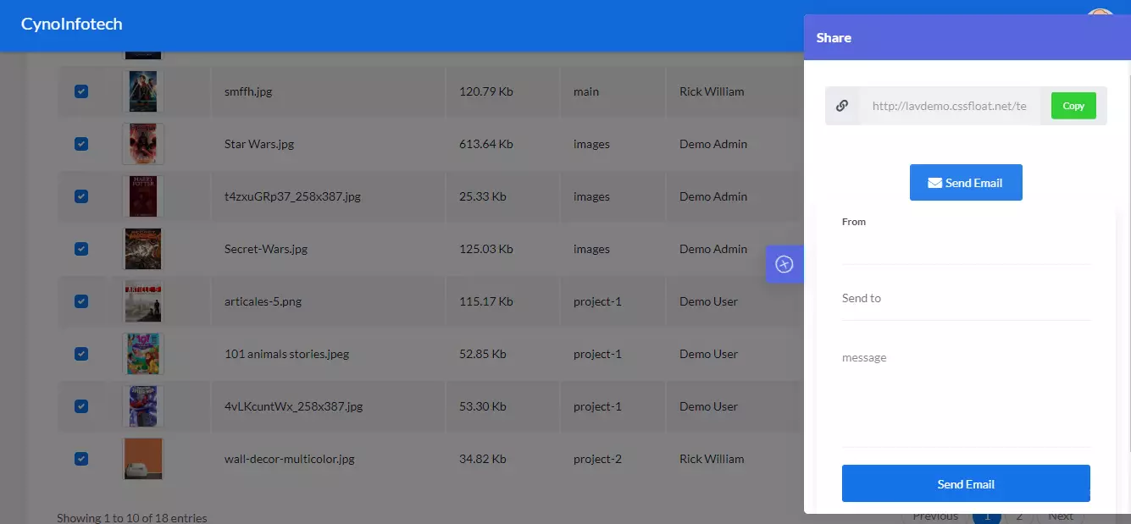Image resolution: width=1131 pixels, height=524 pixels.
Task: Go to the CynoInfotech home logo
Action: pos(72,24)
